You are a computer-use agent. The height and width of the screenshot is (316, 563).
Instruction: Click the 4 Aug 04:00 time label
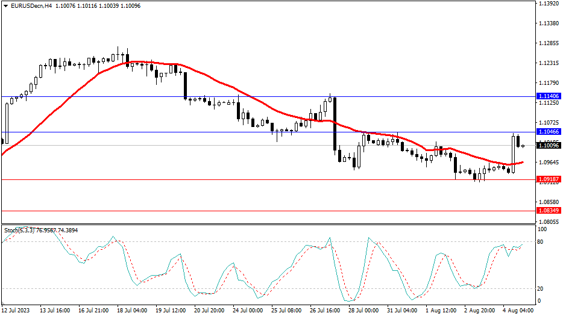[518, 311]
